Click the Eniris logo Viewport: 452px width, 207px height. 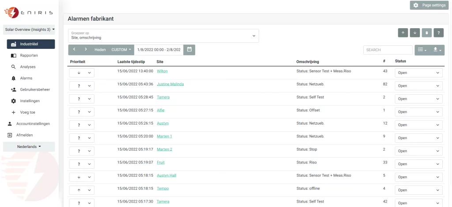click(28, 12)
